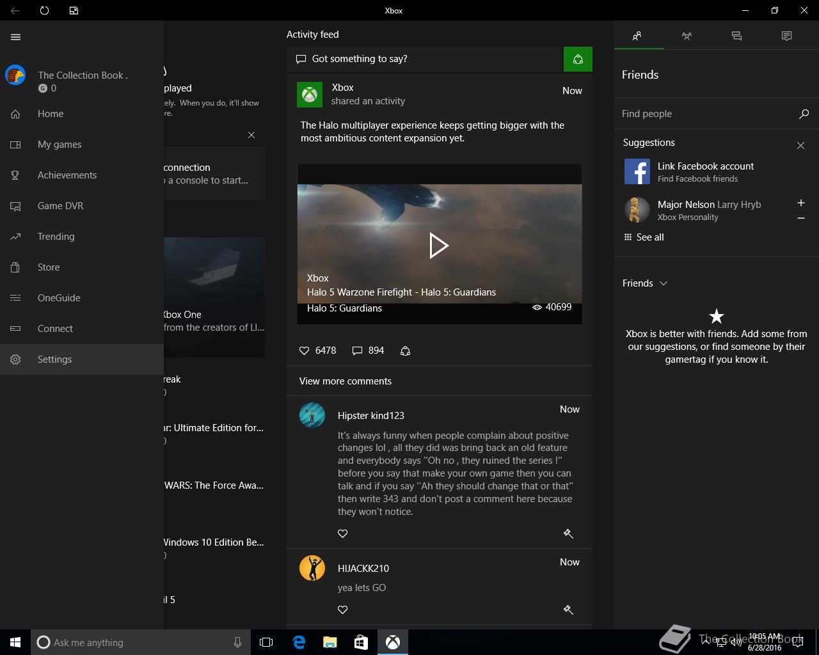
Task: Open the Xbox poster avatar
Action: point(310,95)
